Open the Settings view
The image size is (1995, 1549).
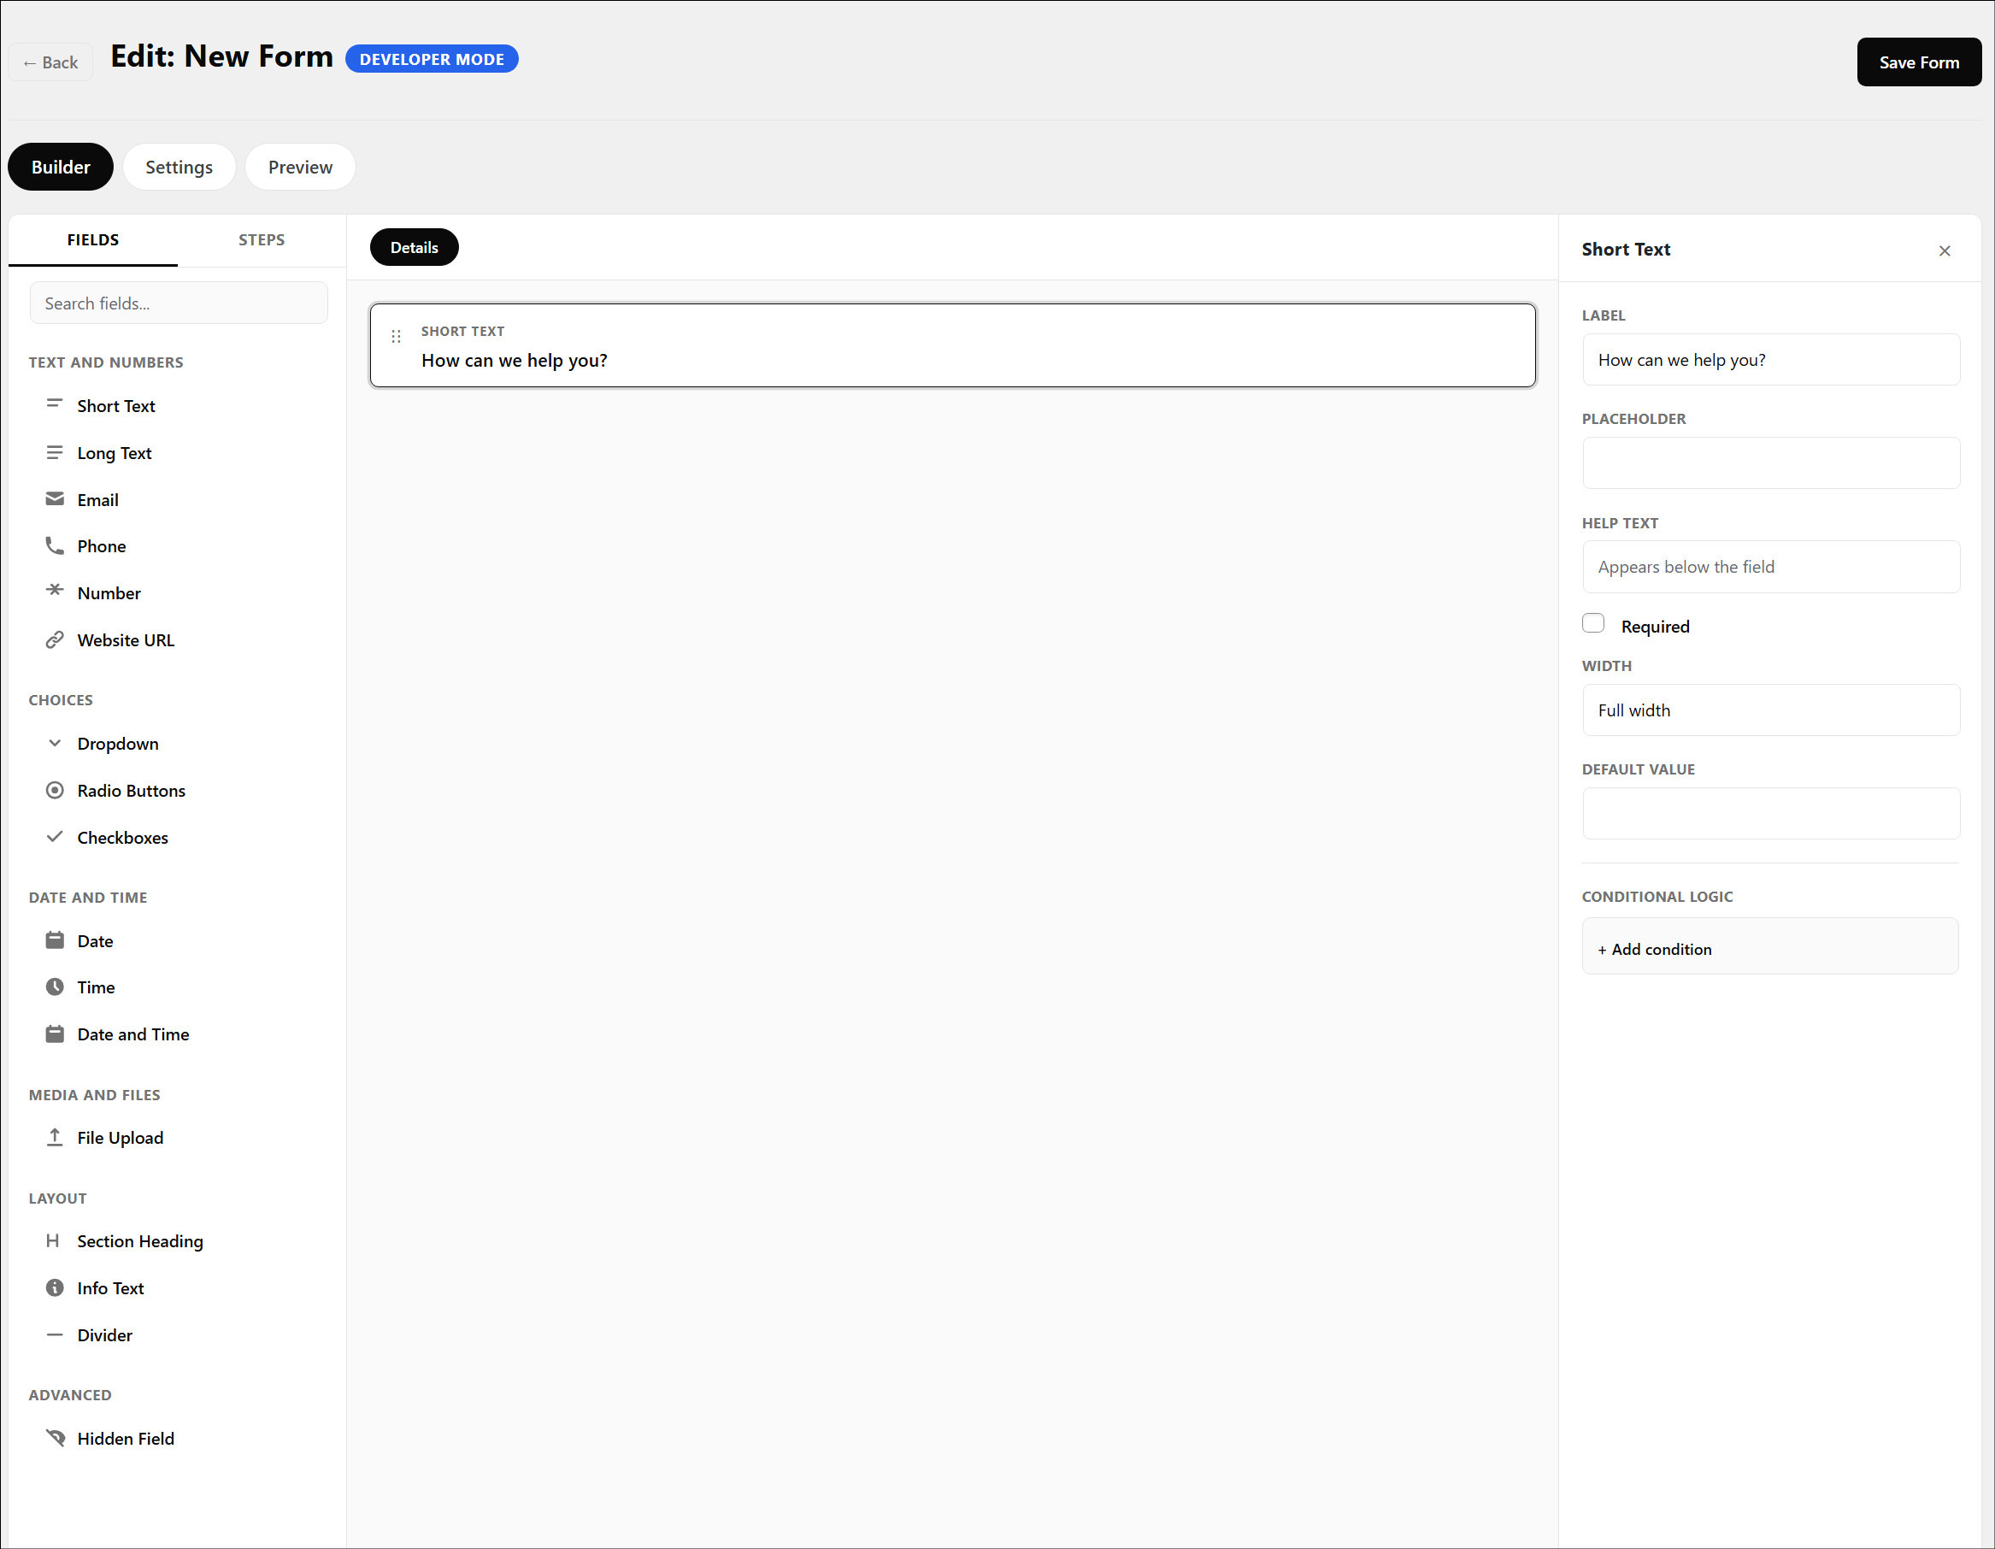tap(179, 166)
